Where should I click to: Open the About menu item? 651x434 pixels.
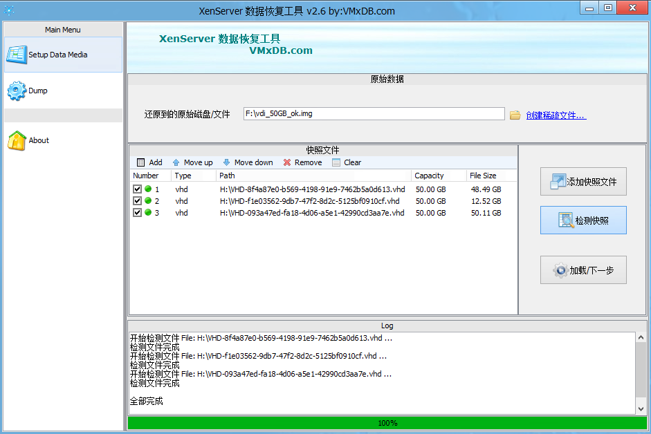tap(63, 140)
